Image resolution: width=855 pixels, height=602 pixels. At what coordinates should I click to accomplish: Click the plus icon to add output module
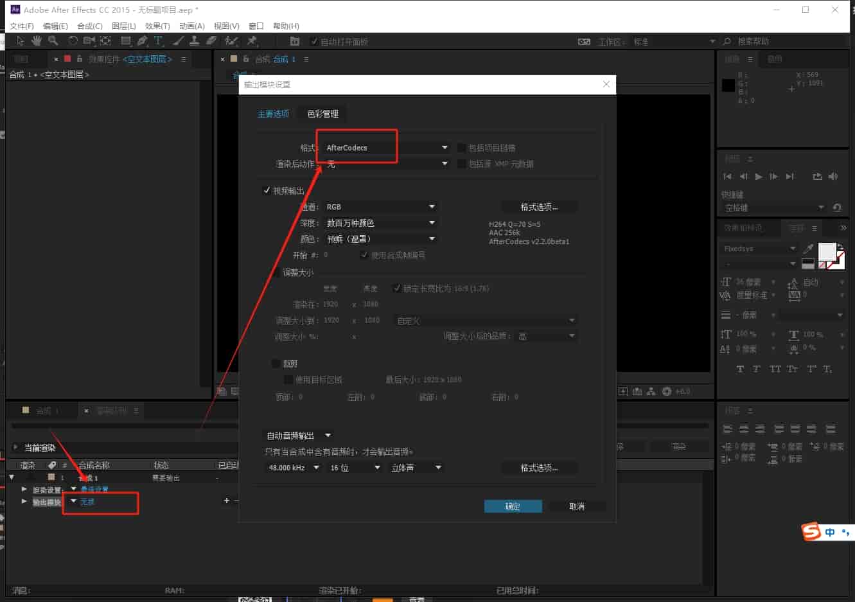point(226,500)
